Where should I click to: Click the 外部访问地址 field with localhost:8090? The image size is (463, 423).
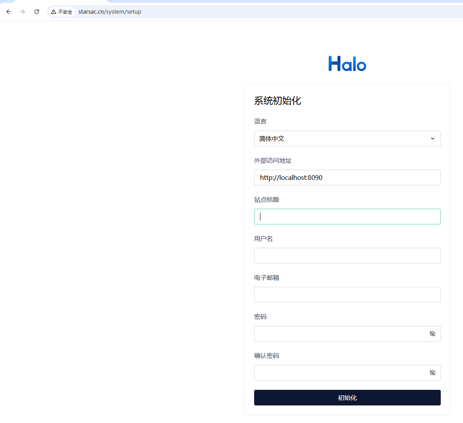coord(347,178)
